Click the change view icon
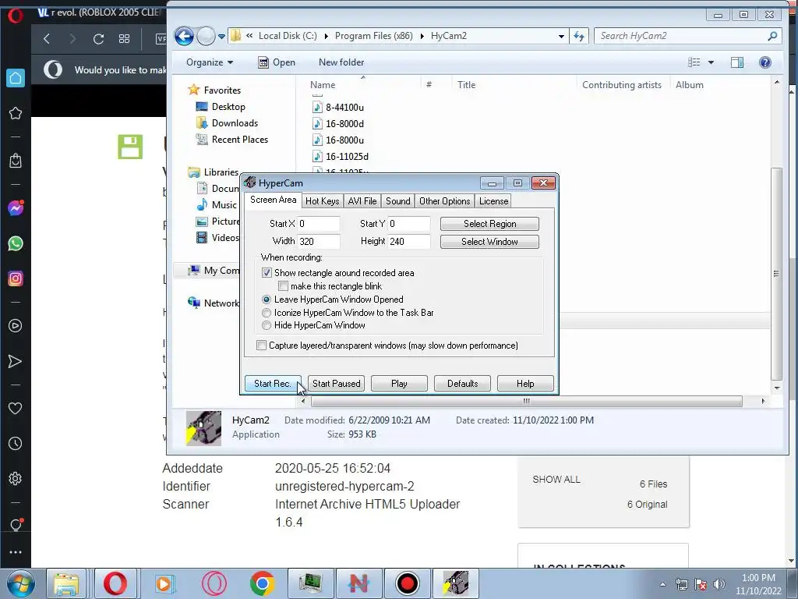 tap(694, 62)
